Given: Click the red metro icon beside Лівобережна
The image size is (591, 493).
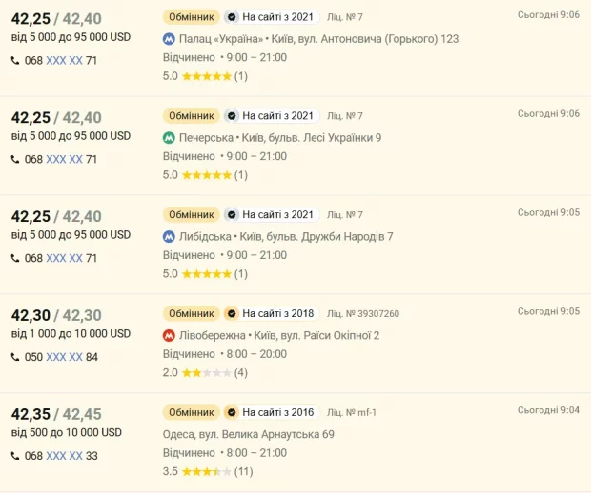Looking at the screenshot, I should (x=169, y=336).
